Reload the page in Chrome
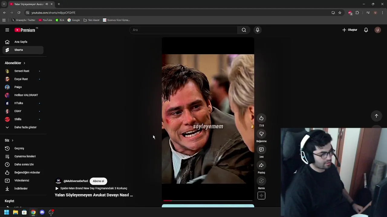 19,13
